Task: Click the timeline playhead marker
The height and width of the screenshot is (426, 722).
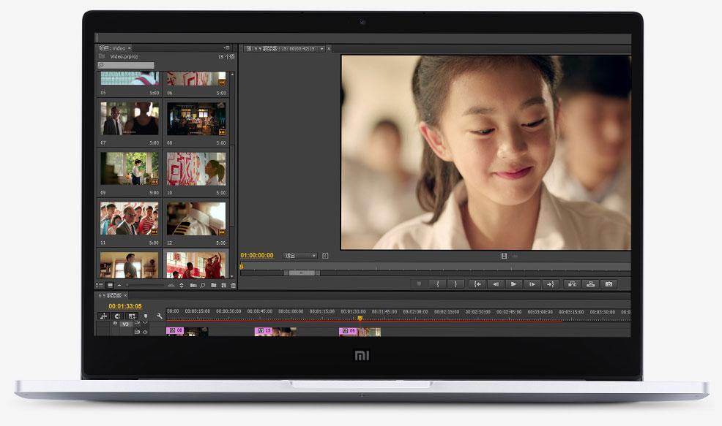Action: point(360,318)
